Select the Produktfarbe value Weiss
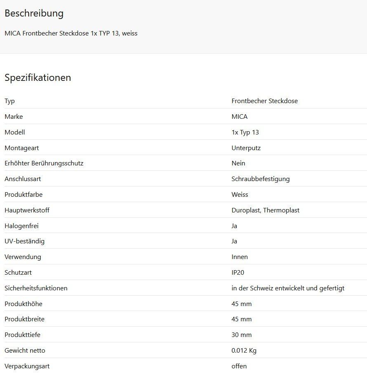The width and height of the screenshot is (367, 377). coord(240,195)
